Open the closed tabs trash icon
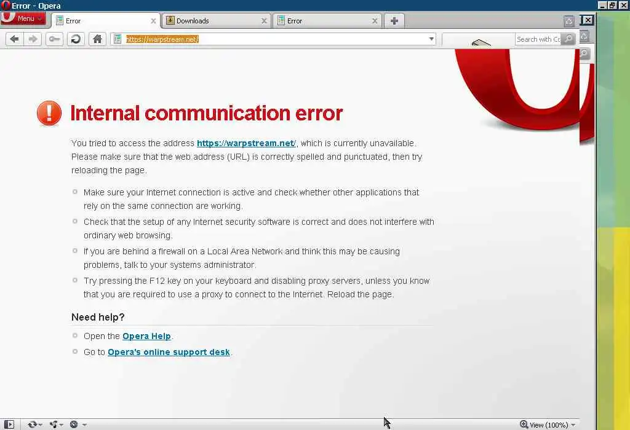Image resolution: width=630 pixels, height=430 pixels. (x=569, y=21)
